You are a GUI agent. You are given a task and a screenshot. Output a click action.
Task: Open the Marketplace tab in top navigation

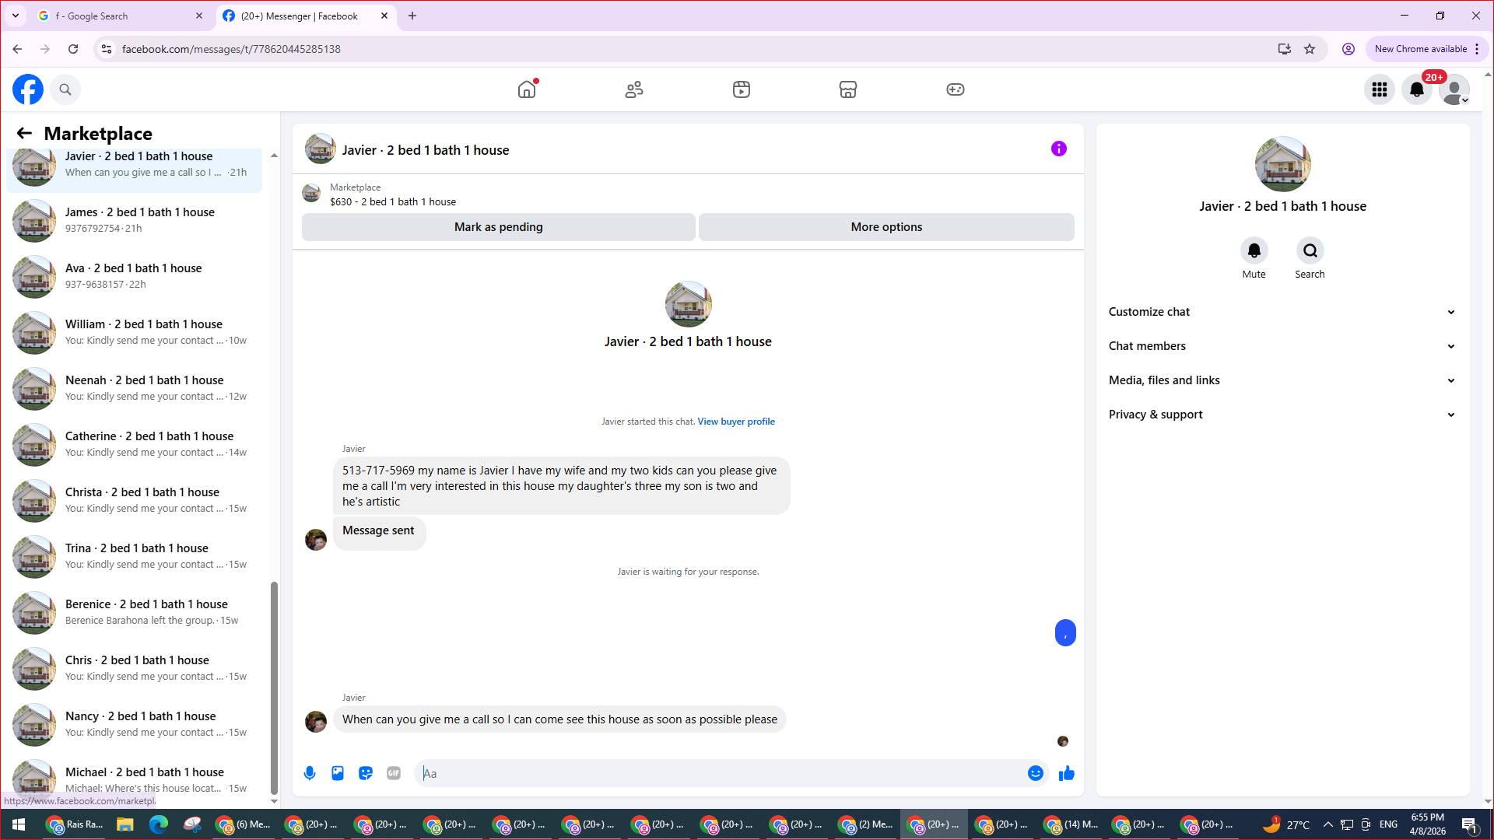[848, 89]
